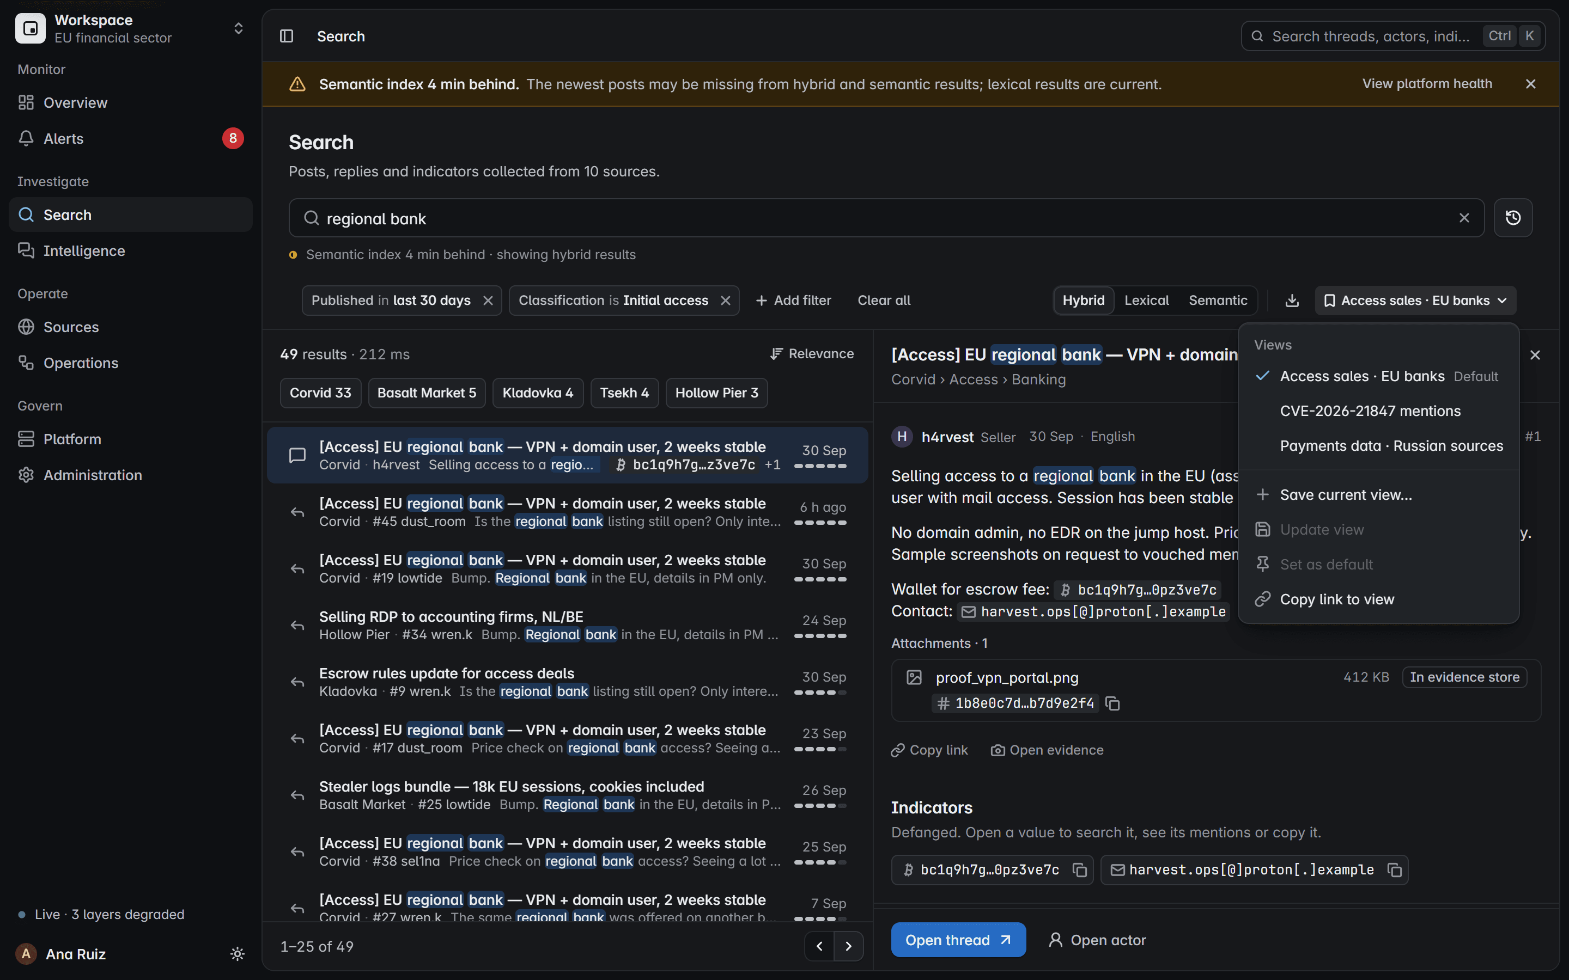Toggle theme with sun icon

[x=238, y=954]
